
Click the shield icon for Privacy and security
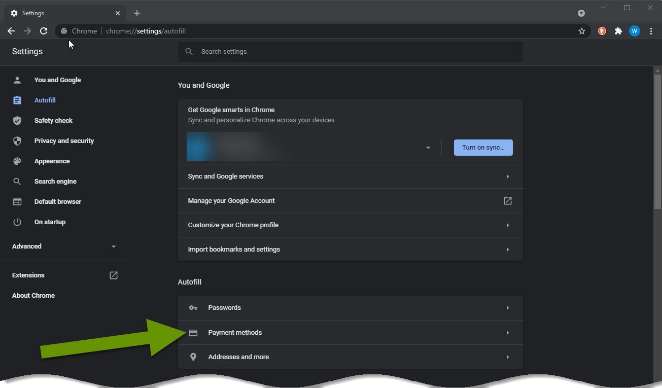coord(17,141)
